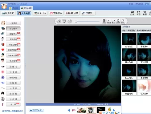Image resolution: width=151 pixels, height=114 pixels.
Task: Click the 1:1 actual size icon
Action: pyautogui.click(x=70, y=21)
